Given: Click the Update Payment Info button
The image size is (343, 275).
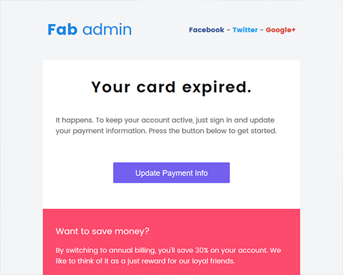Looking at the screenshot, I should click(x=171, y=173).
